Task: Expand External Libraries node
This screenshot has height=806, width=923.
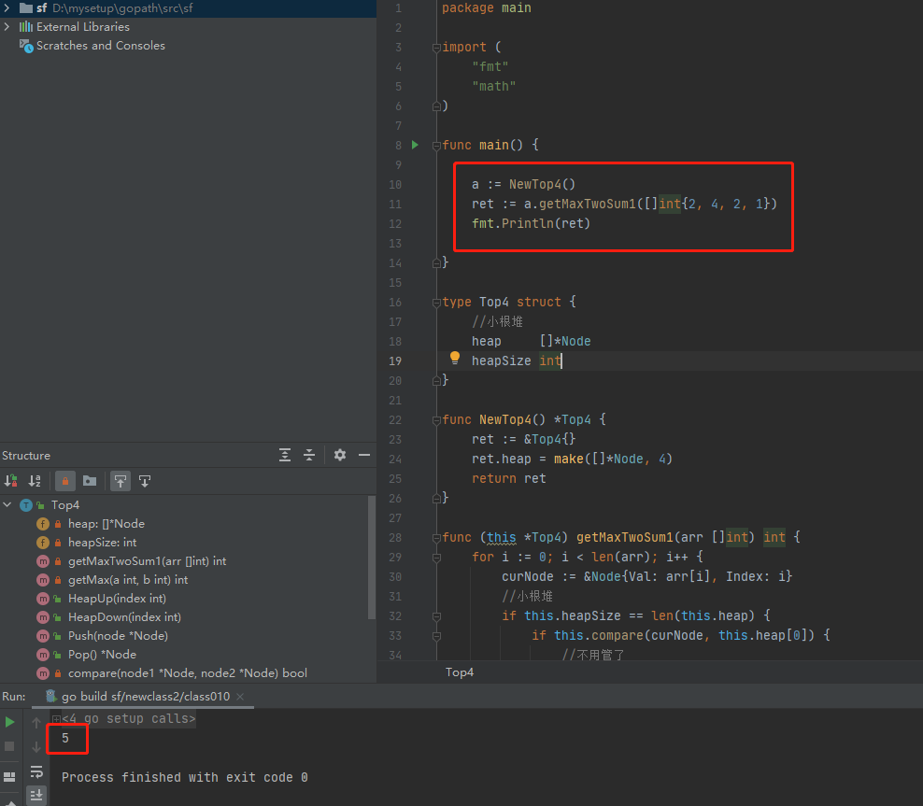Action: click(x=7, y=26)
